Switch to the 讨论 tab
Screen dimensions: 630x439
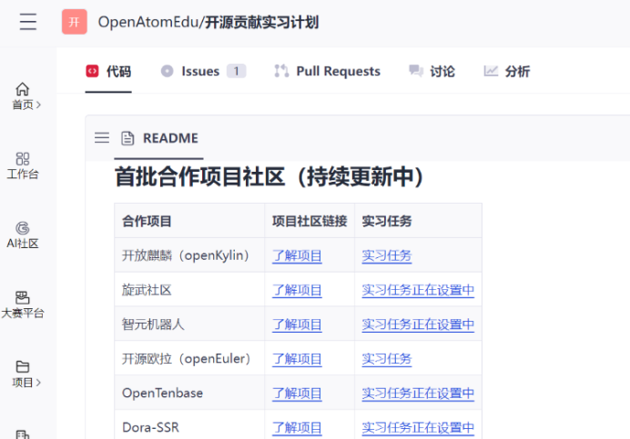click(432, 72)
